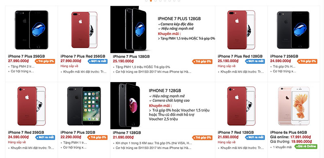Select the active orange carousel dot
Screen dimensions: 324x158
point(151,1)
